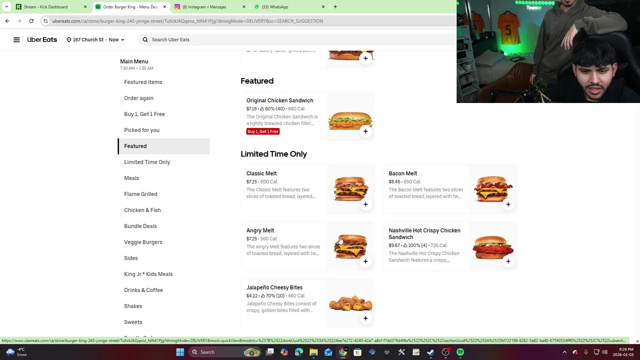This screenshot has height=360, width=640.
Task: Open Chicken & Fish category
Action: tap(142, 210)
